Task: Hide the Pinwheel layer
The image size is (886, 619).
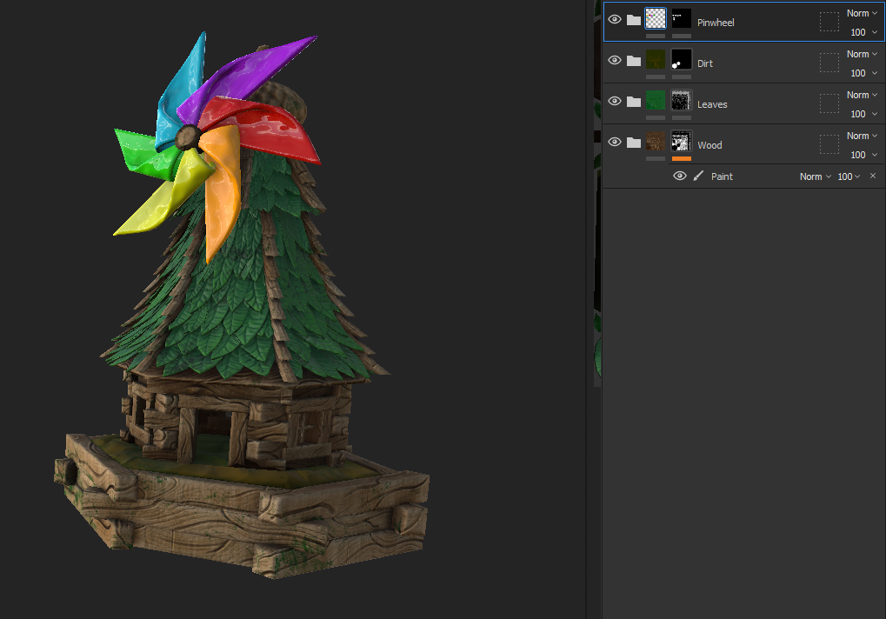Action: tap(615, 19)
